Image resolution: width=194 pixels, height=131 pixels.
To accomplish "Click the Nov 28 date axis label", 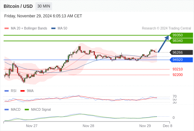I will (88, 126).
